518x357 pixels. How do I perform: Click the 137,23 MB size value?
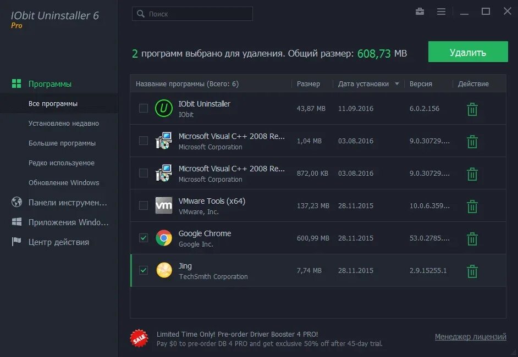tap(313, 205)
